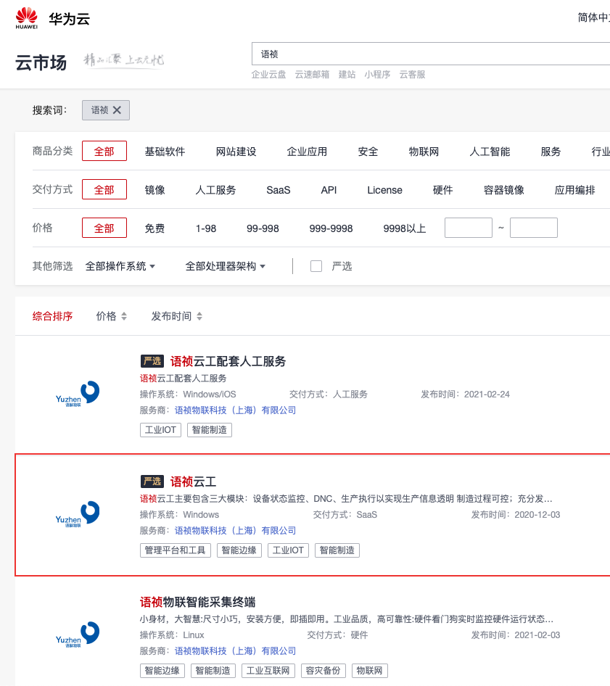610x686 pixels.
Task: Sort by 价格 arrows icon
Action: pyautogui.click(x=124, y=316)
